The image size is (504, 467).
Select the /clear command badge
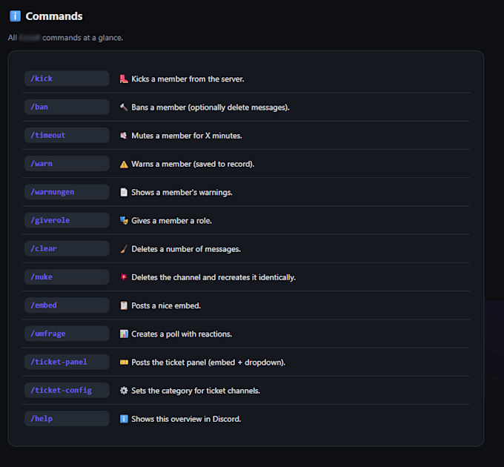coord(67,248)
